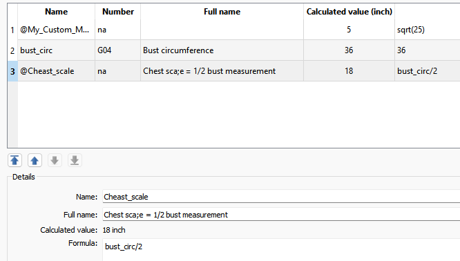
Task: Move the selected row up one position
Action: coord(35,160)
